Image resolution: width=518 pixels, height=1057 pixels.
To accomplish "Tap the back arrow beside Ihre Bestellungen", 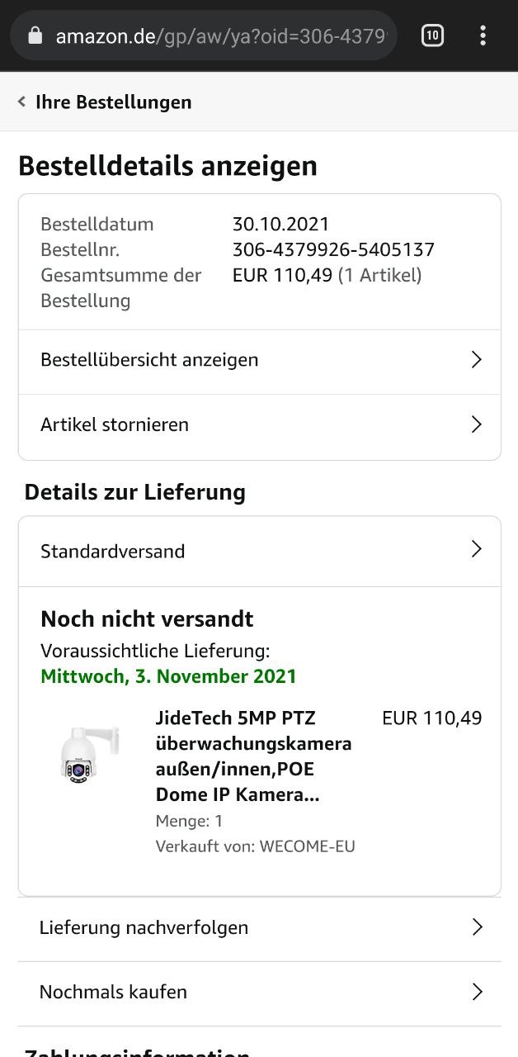I will pyautogui.click(x=21, y=102).
